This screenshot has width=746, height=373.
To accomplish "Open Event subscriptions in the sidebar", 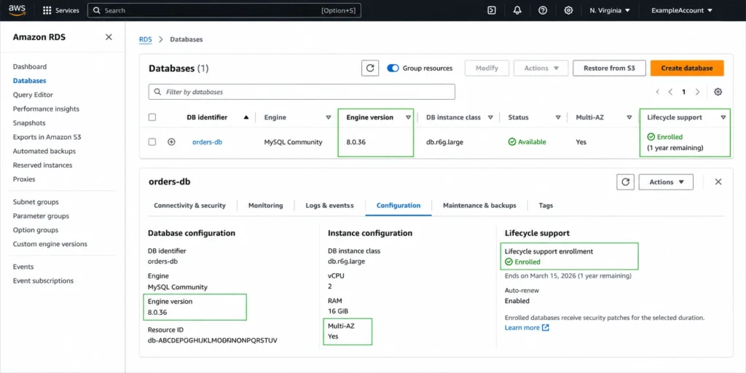I will pyautogui.click(x=43, y=280).
